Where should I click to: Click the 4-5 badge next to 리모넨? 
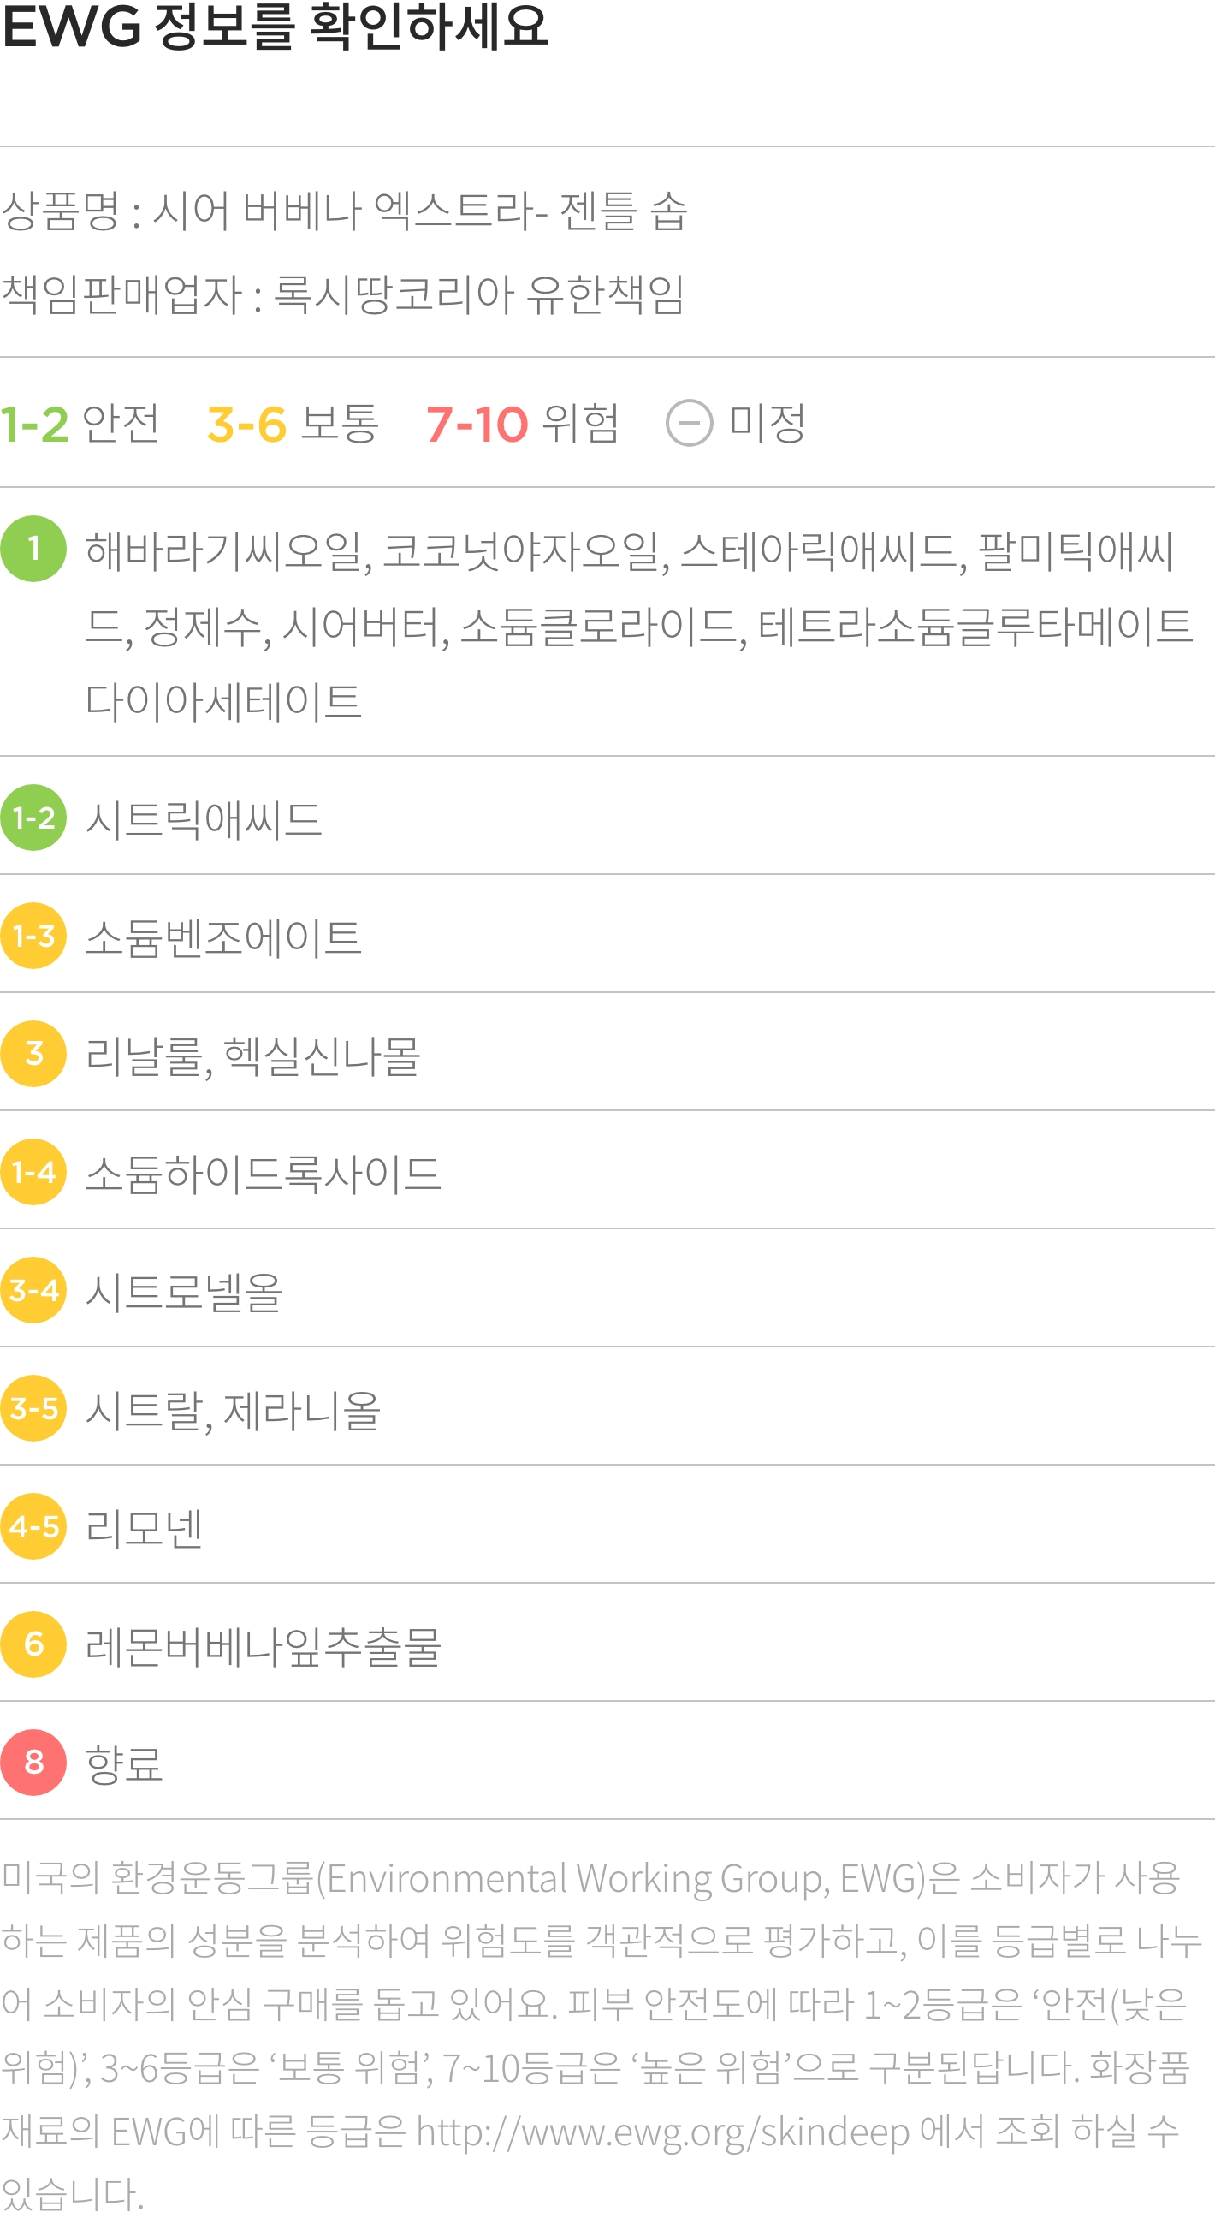(x=33, y=1526)
